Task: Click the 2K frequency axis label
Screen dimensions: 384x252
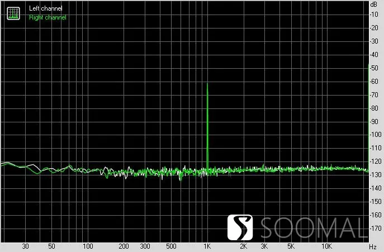Action: (243, 246)
